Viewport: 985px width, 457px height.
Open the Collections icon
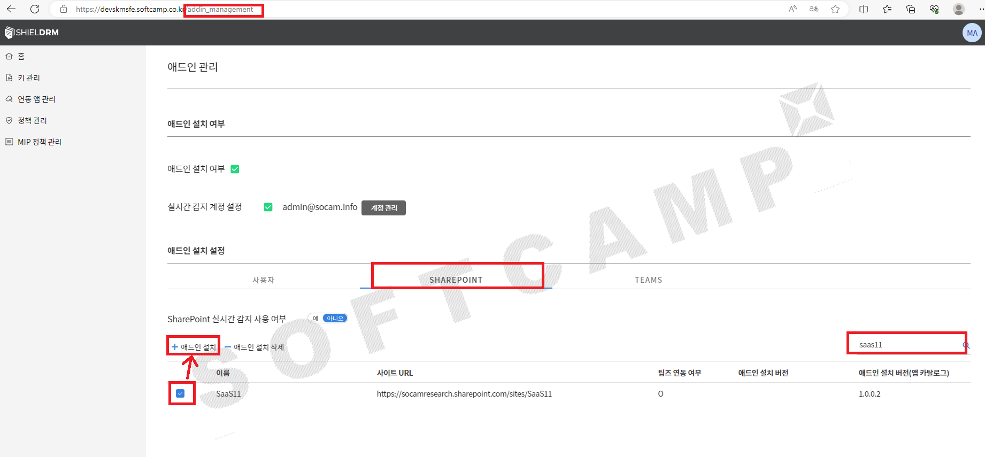(x=911, y=9)
